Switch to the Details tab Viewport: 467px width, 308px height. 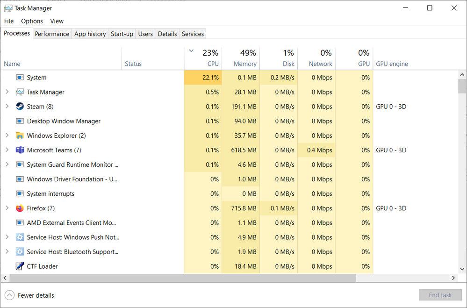pos(167,34)
